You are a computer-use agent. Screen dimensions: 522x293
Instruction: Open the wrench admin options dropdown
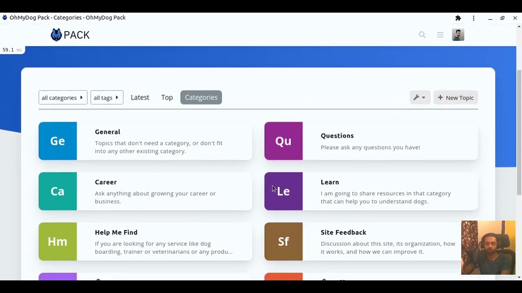pos(420,98)
